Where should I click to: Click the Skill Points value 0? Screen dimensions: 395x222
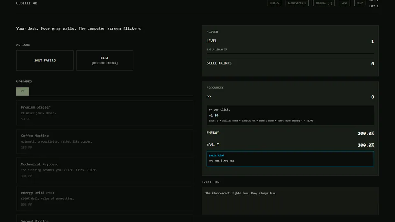click(x=372, y=64)
